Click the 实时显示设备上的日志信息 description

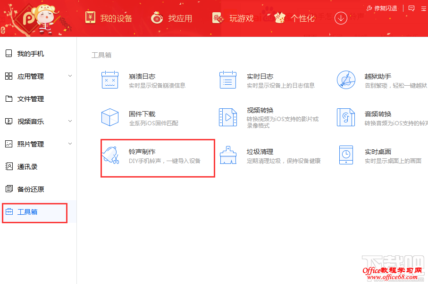point(281,86)
